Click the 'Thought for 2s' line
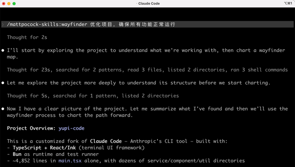Viewport: 295px width, 167px height. (27, 37)
